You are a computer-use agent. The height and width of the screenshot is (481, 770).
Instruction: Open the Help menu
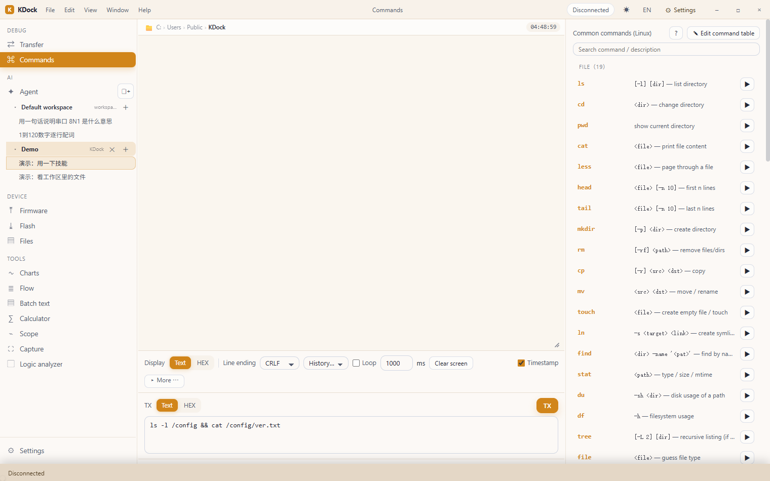144,10
